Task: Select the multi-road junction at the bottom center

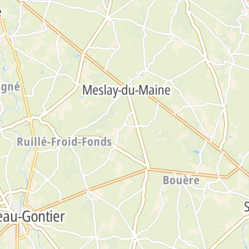Action: [x=135, y=238]
